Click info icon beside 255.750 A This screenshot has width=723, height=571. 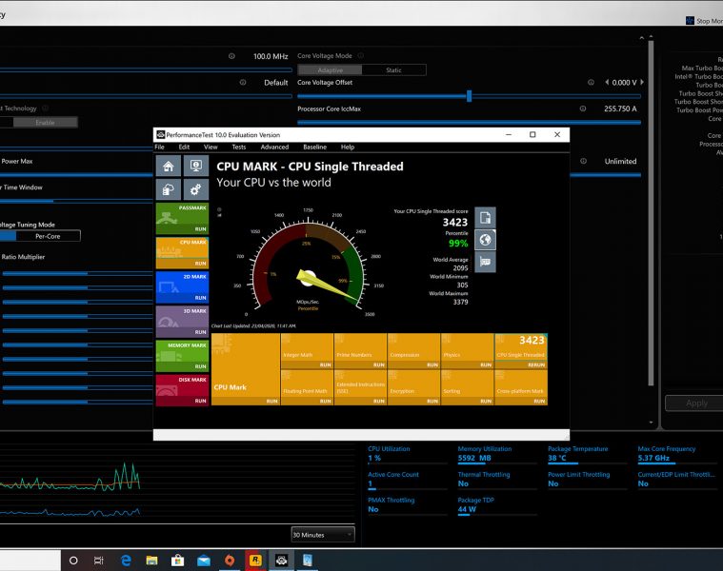(x=583, y=108)
